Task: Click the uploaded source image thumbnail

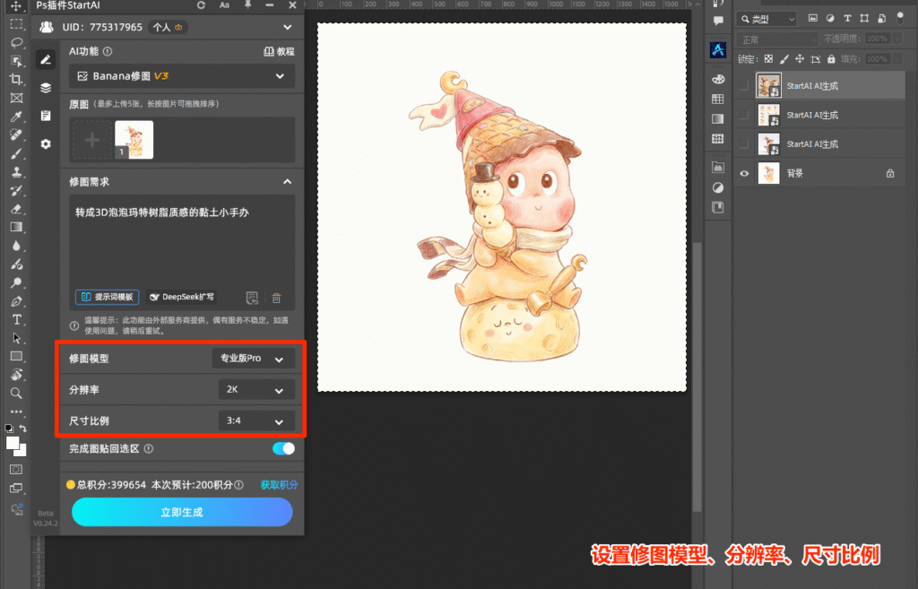Action: [x=134, y=140]
